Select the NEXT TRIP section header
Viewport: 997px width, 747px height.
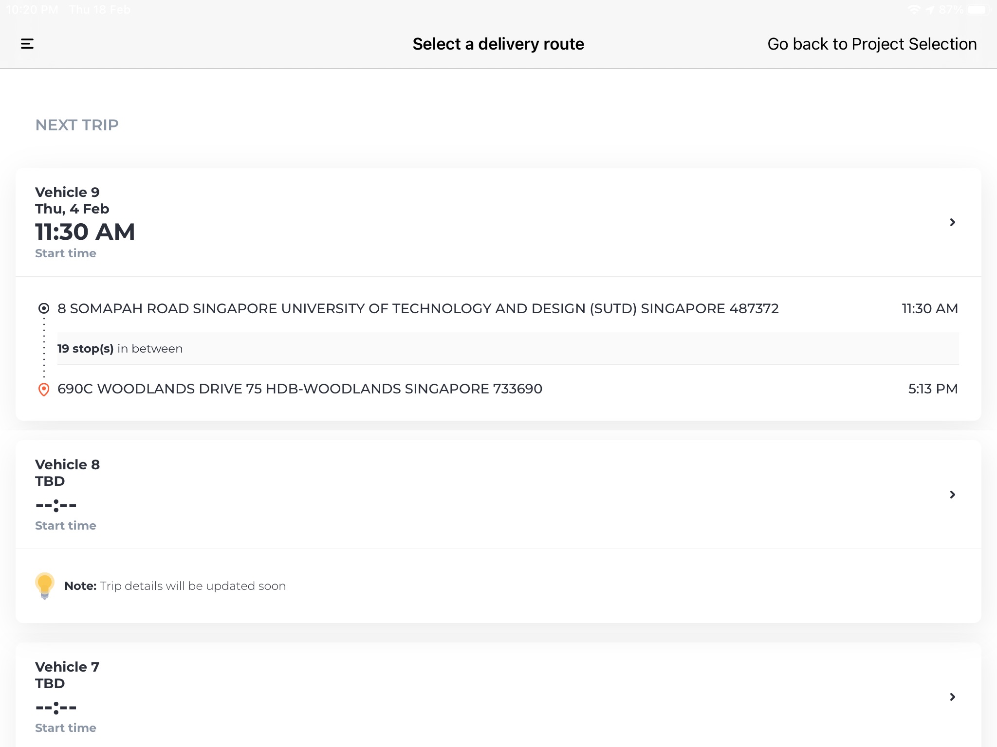pyautogui.click(x=76, y=124)
